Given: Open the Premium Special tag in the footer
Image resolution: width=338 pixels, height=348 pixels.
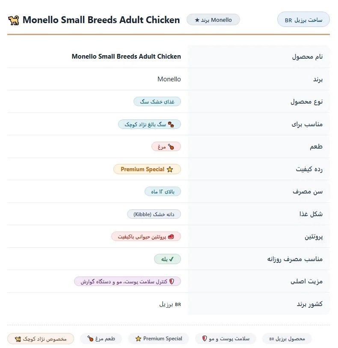Looking at the screenshot, I should click(159, 339).
